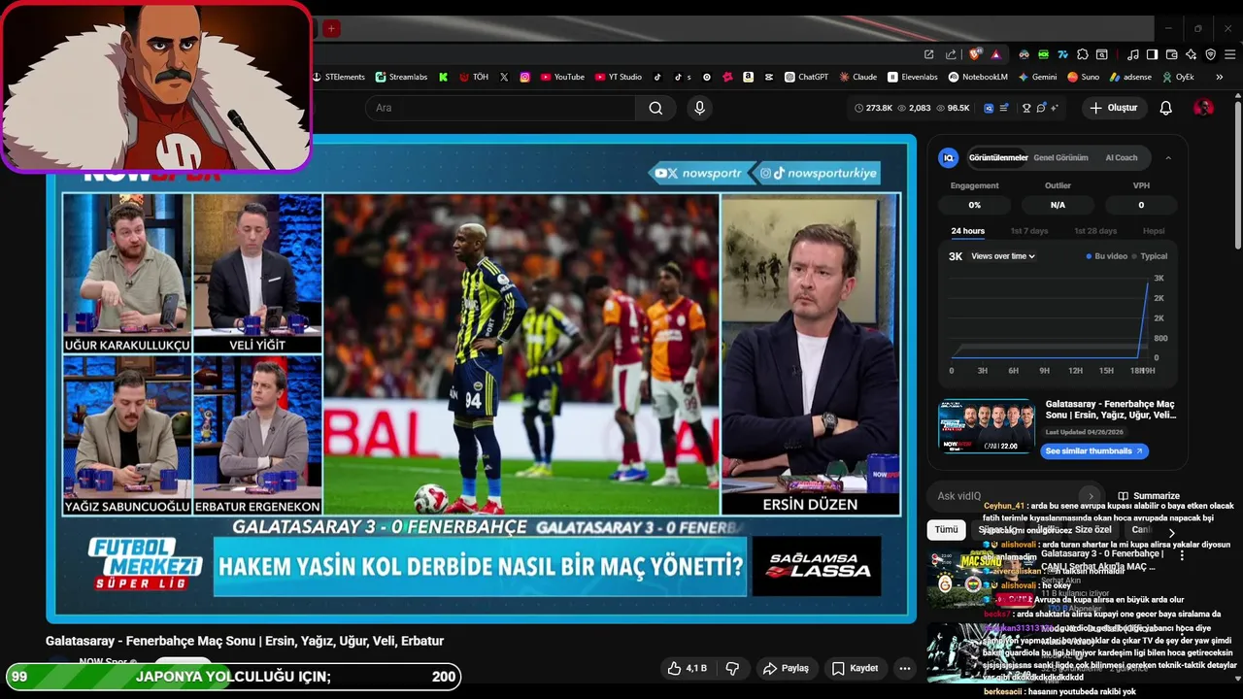
Task: Open the Amazon bookmark icon
Action: point(749,77)
